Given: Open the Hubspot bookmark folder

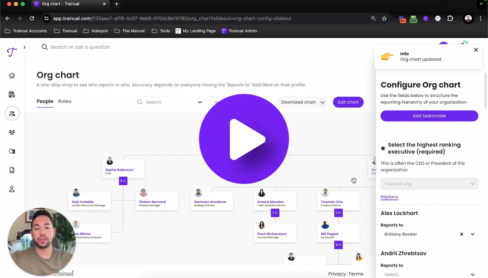Looking at the screenshot, I should tap(95, 31).
